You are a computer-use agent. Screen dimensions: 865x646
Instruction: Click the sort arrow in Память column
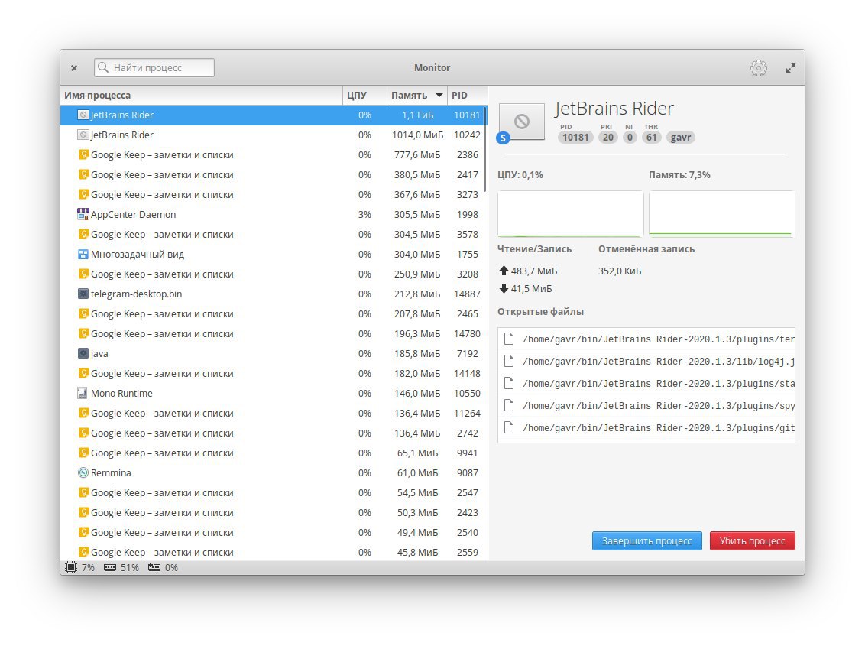click(x=439, y=95)
